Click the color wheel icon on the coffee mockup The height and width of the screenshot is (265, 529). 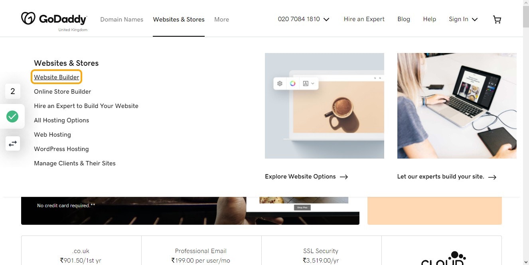(x=292, y=84)
